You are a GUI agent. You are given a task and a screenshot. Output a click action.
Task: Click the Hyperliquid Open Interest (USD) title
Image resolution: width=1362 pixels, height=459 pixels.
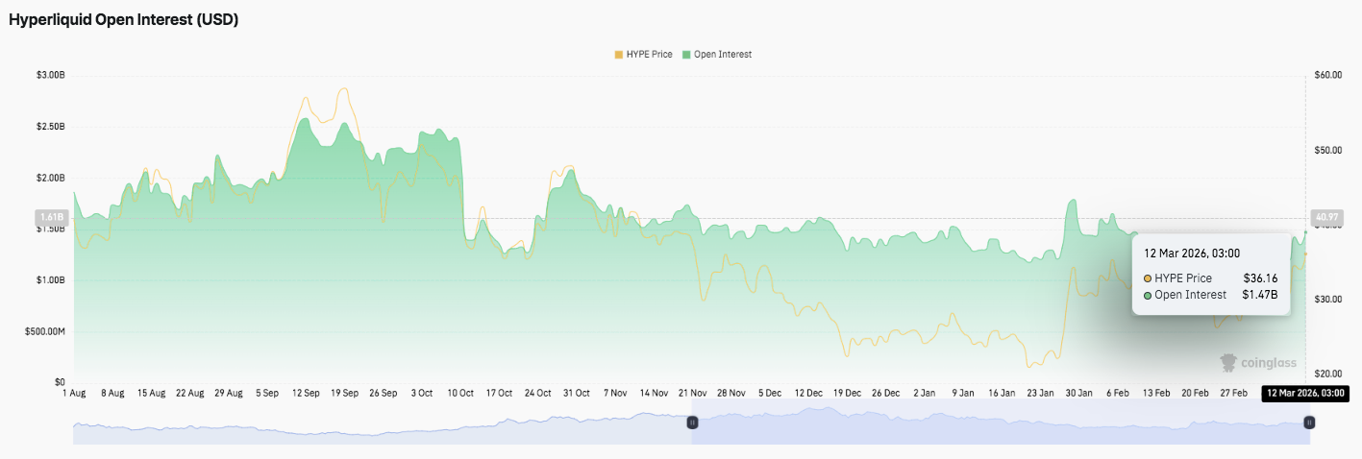click(123, 20)
